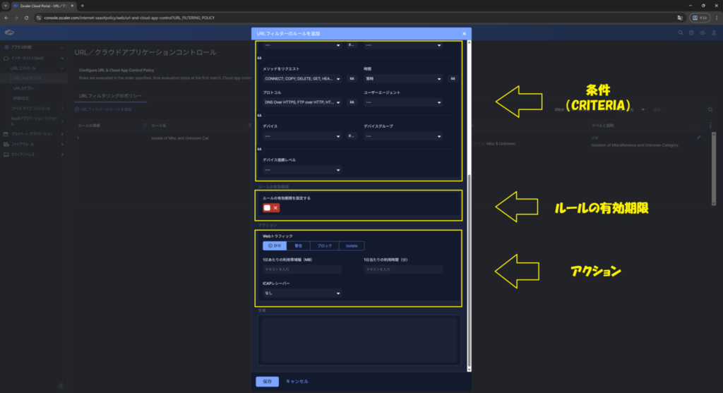Click the インターネットとSaaS cloud icon

tap(6, 58)
